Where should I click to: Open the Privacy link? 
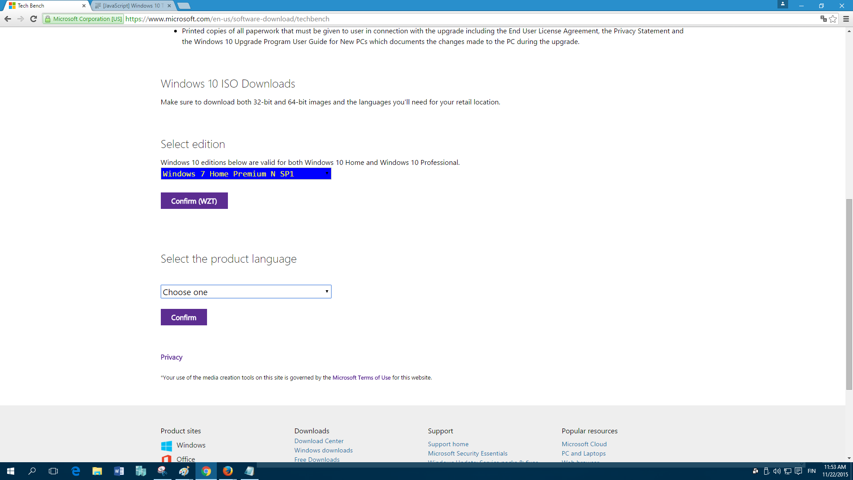[x=171, y=357]
